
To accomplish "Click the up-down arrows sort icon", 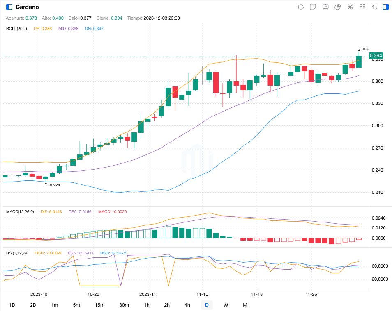I will click(374, 7).
